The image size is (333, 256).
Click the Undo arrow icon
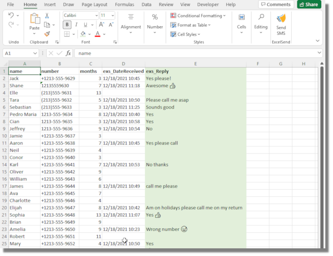coord(11,15)
